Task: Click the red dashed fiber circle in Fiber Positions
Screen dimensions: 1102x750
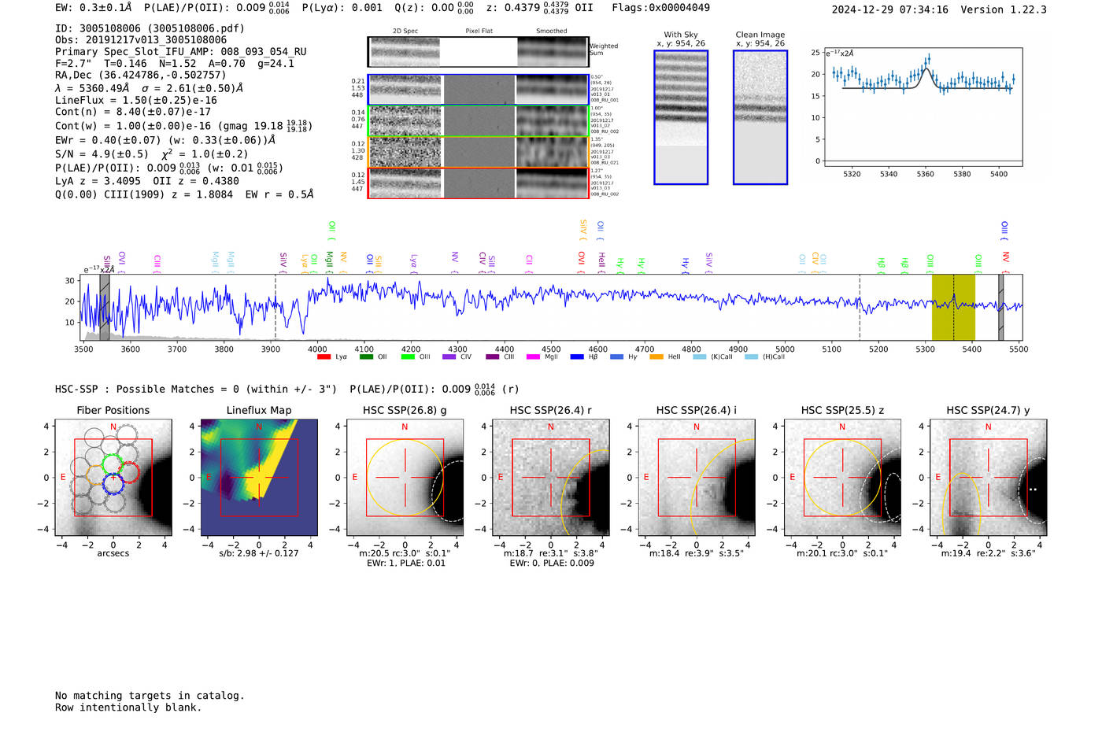Action: point(128,473)
